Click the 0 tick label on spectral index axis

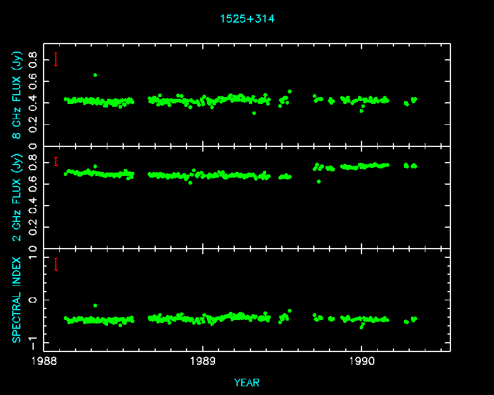[34, 300]
